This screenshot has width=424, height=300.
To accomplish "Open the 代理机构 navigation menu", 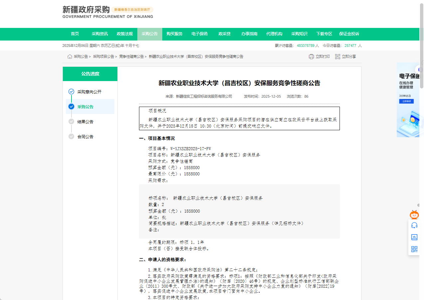I will [274, 34].
